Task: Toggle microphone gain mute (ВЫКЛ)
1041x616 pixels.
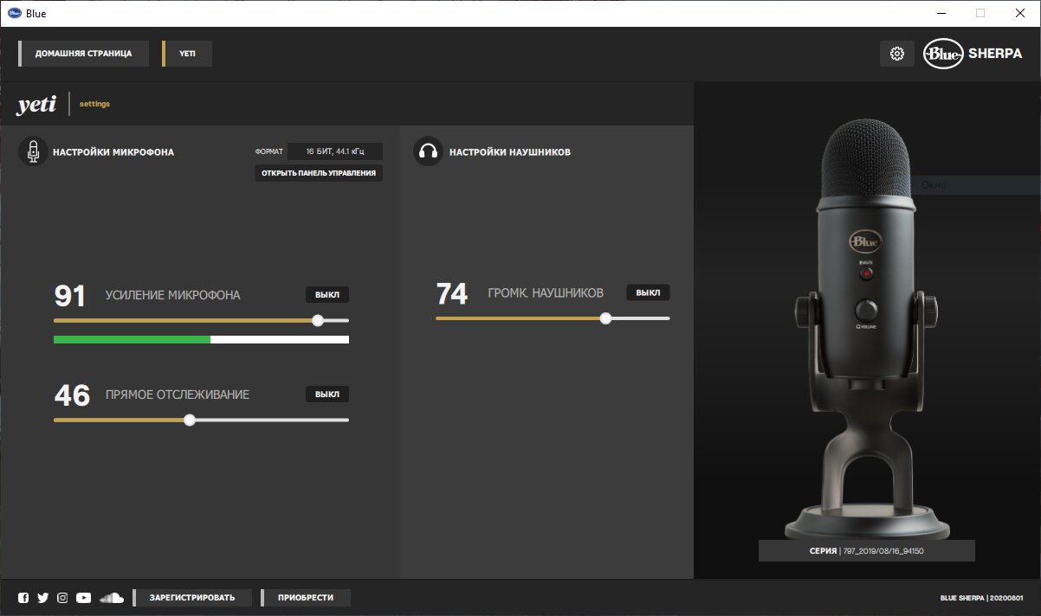Action: (x=327, y=295)
